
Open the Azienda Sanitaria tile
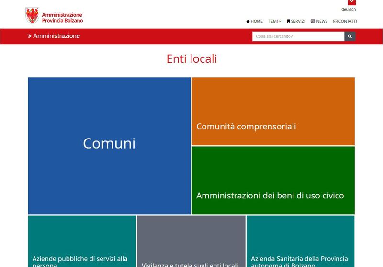pos(300,241)
